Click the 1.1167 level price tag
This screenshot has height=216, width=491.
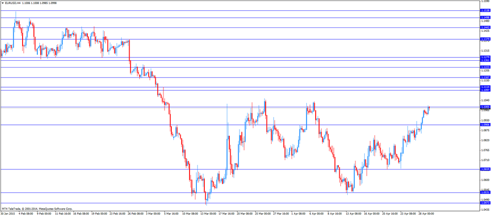(x=485, y=77)
